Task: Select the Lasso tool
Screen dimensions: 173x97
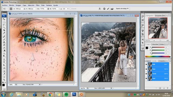Action: click(x=4, y=25)
